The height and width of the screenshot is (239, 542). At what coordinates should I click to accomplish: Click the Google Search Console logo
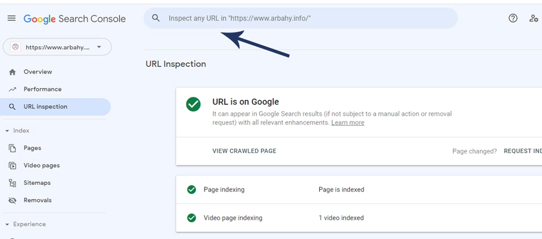coord(75,19)
